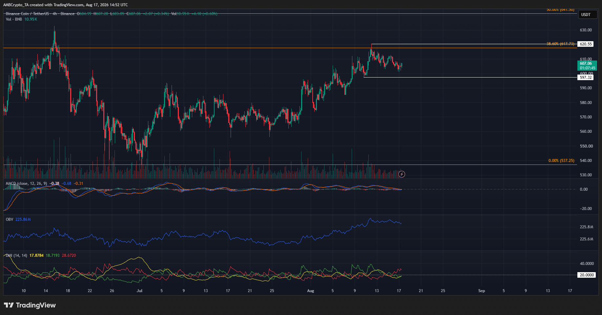The width and height of the screenshot is (602, 315).
Task: Click the -20.00 MACD axis label
Action: (x=586, y=209)
